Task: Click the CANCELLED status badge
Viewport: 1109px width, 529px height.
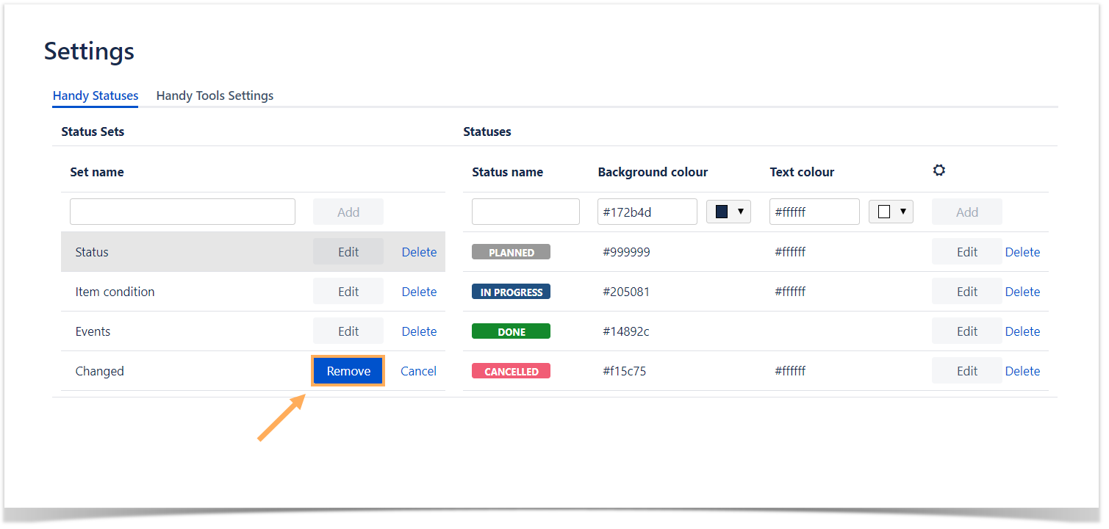Action: [x=511, y=371]
